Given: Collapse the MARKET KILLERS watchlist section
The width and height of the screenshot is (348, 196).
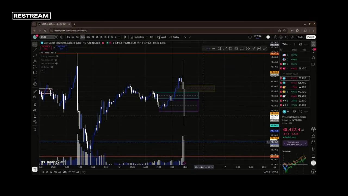Looking at the screenshot, I should 284,74.
